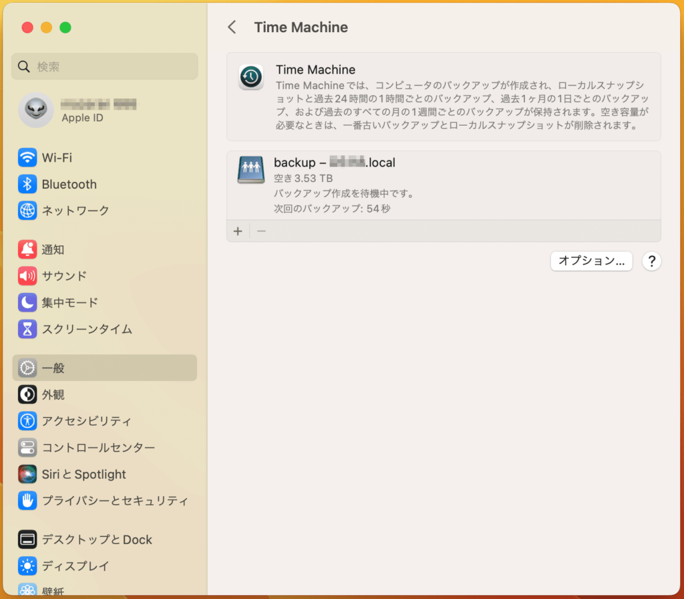Image resolution: width=684 pixels, height=599 pixels.
Task: Remove backup disk with minus button
Action: tap(261, 231)
